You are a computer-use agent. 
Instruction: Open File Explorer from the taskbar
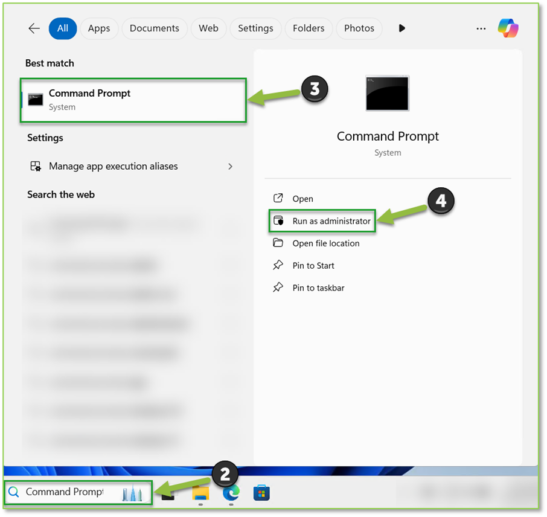coord(200,492)
